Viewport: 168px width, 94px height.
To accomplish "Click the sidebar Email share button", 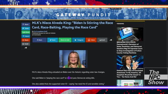I will pos(26,44).
